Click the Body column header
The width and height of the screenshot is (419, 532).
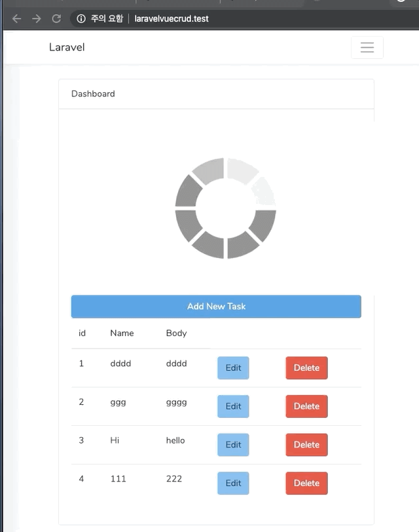point(176,333)
